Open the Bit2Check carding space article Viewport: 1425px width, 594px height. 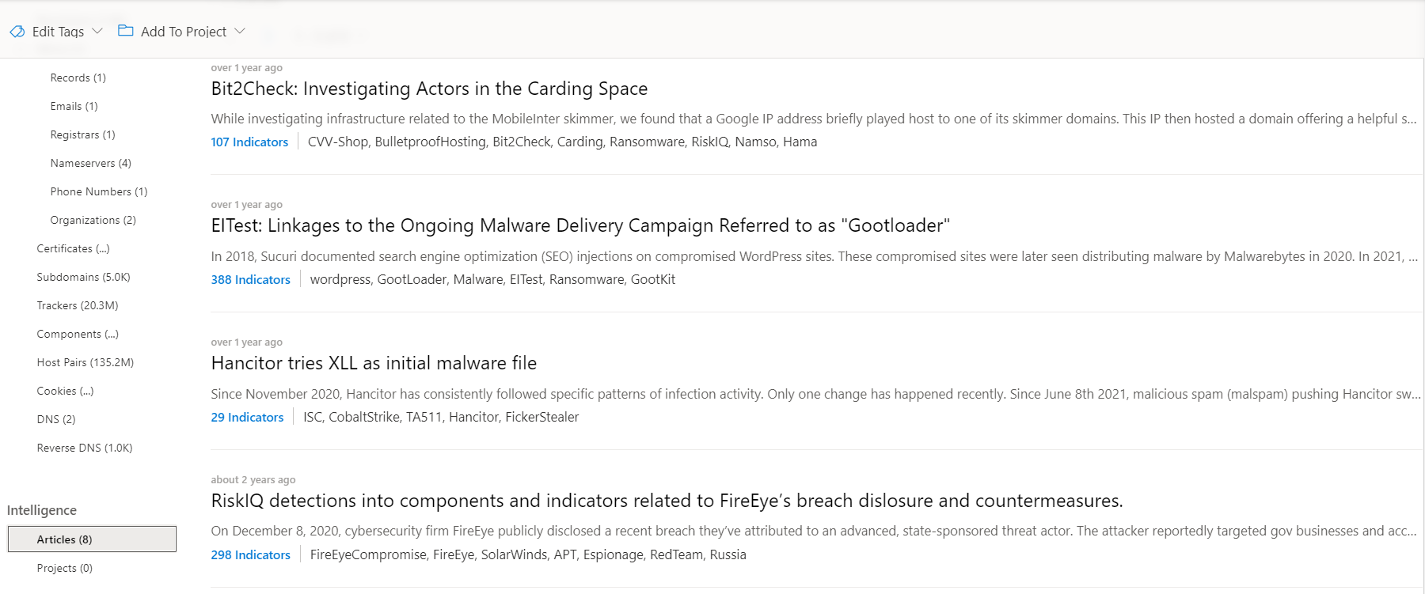[x=428, y=89]
